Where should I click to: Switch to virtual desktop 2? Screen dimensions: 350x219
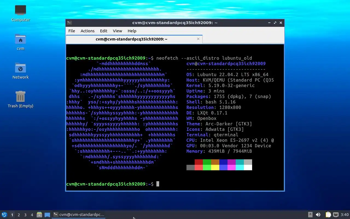click(19, 215)
